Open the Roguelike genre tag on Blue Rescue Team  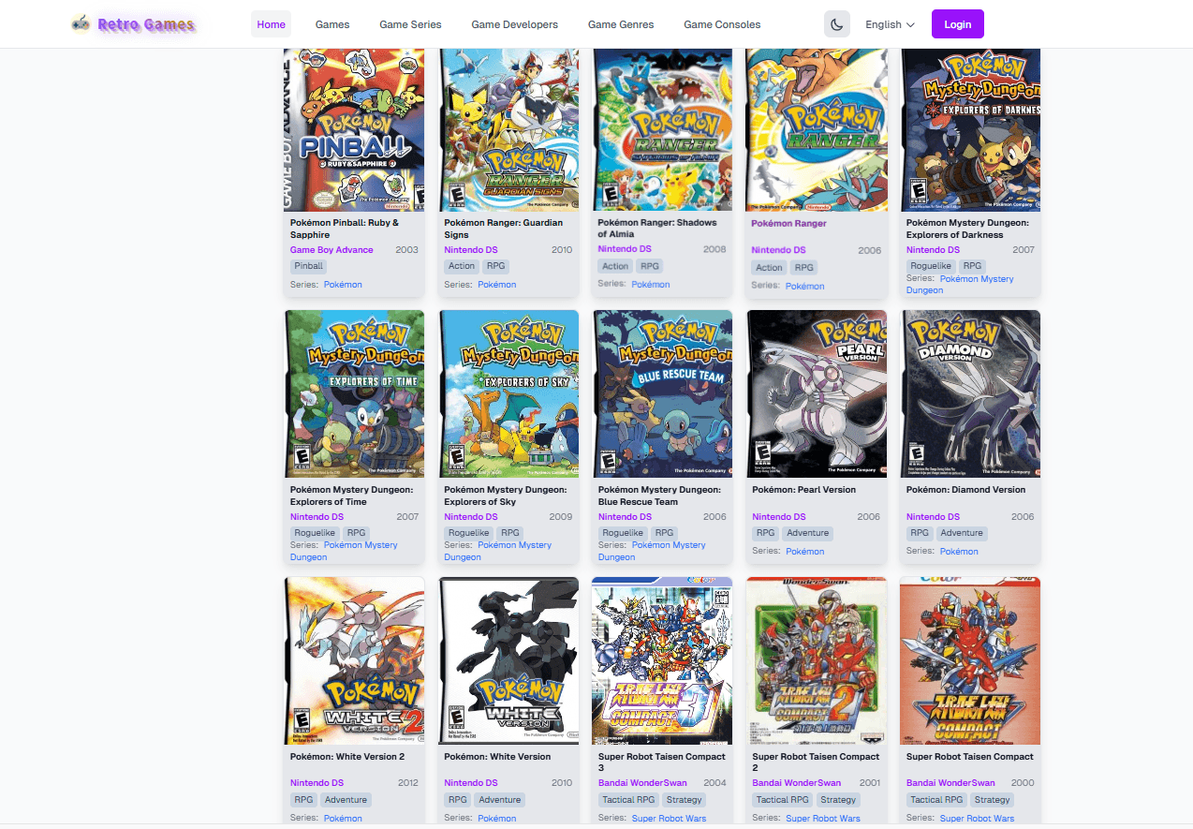pyautogui.click(x=622, y=532)
